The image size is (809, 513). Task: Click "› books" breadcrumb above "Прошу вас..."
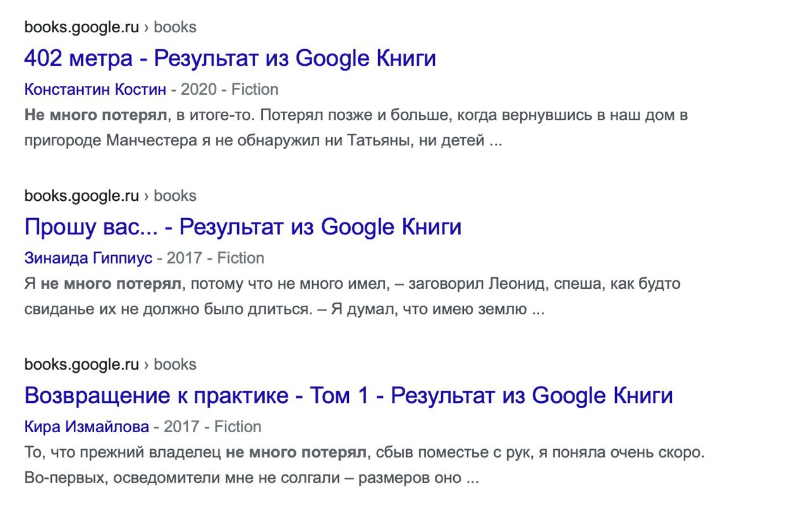tap(171, 196)
